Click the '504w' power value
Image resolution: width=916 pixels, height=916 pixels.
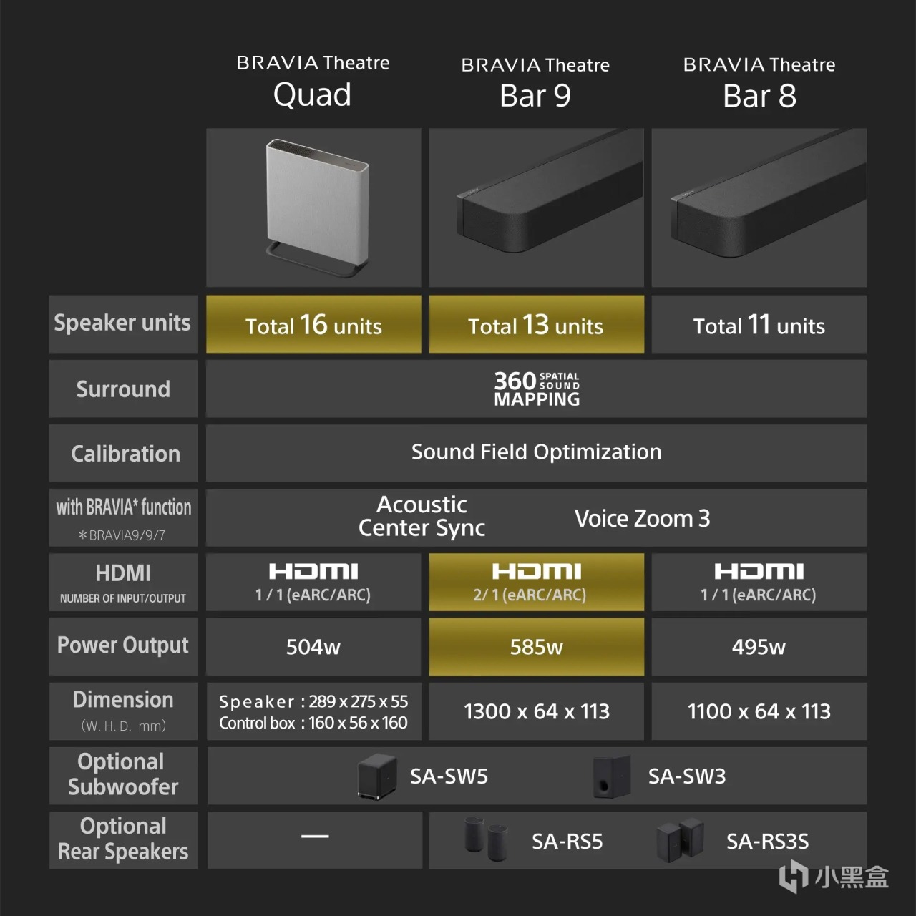pos(313,647)
